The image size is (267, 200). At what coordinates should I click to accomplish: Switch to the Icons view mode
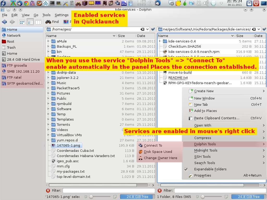tap(22, 22)
